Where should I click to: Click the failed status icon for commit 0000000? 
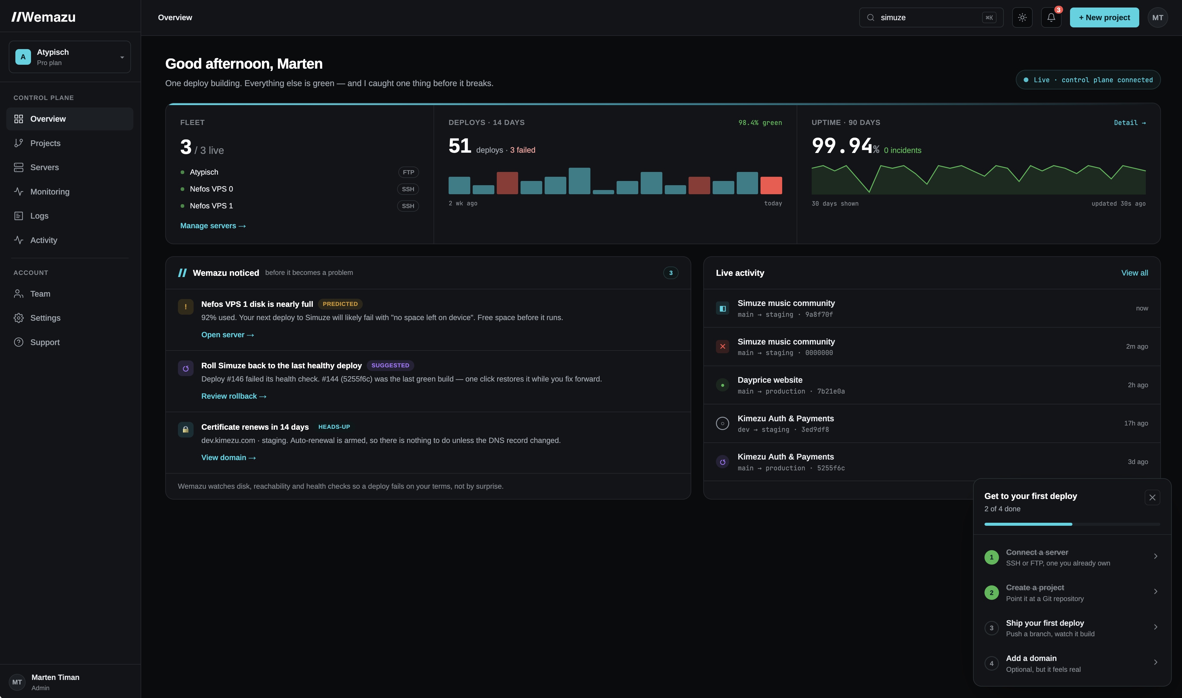(723, 347)
